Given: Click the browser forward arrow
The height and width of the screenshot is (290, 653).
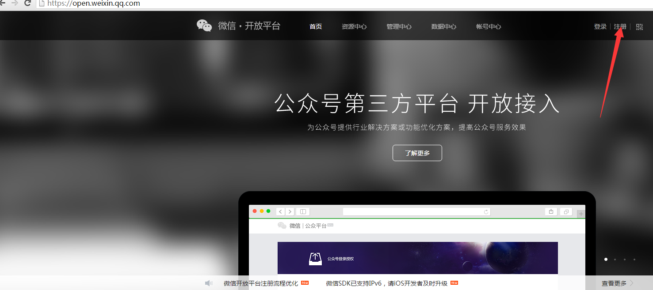Looking at the screenshot, I should point(15,3).
